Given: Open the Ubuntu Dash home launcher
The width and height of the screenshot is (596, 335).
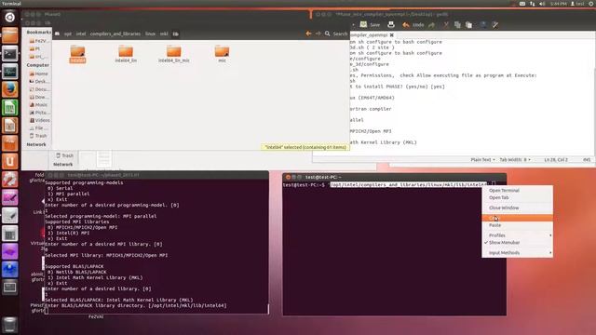Looking at the screenshot, I should point(10,17).
